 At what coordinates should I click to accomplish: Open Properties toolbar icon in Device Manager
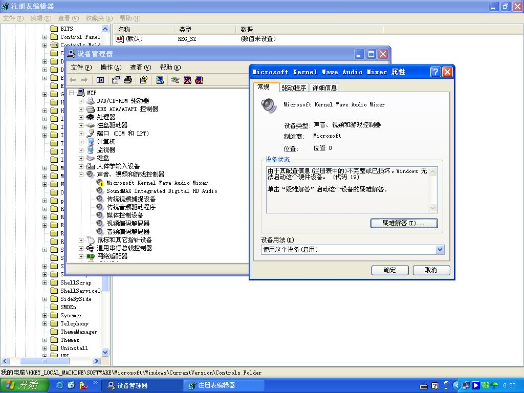tap(116, 80)
